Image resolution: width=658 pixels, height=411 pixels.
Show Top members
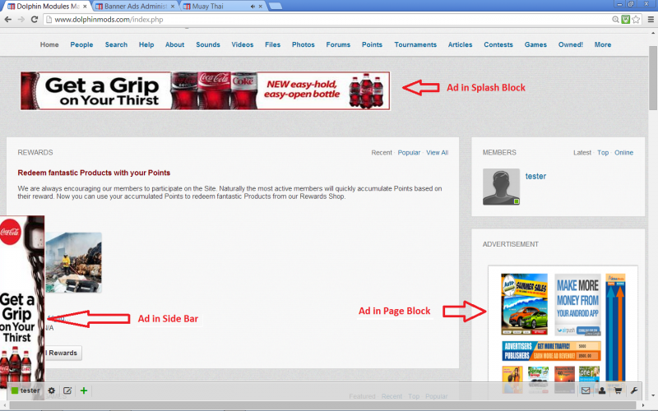[603, 153]
